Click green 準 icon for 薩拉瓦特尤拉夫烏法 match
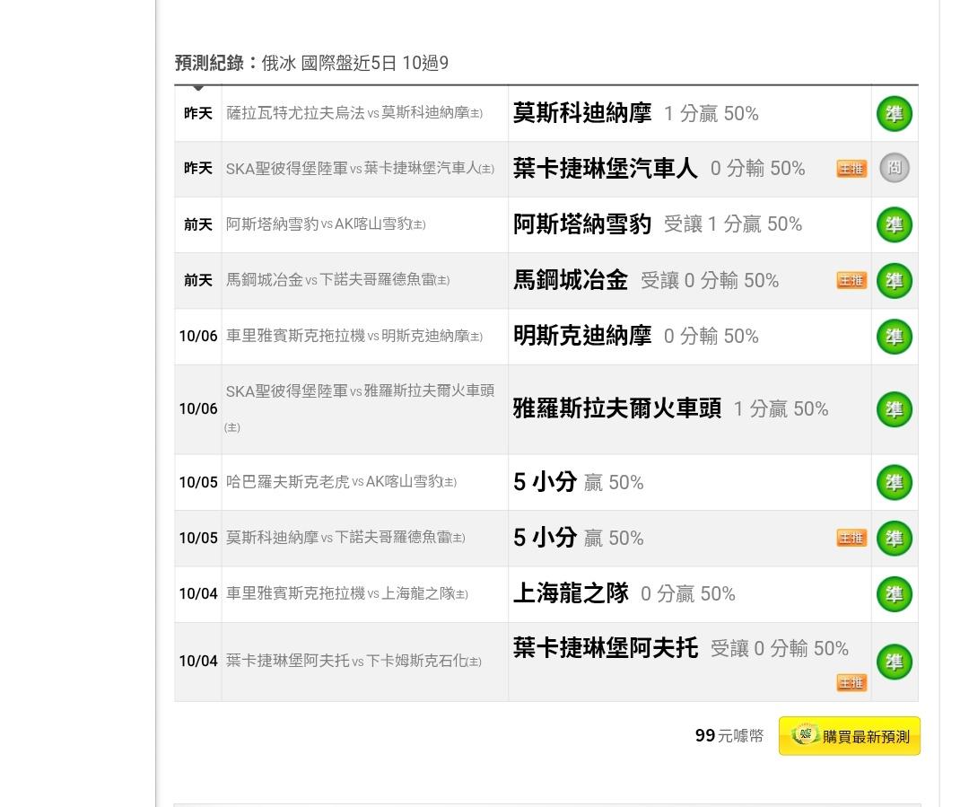Viewport: 969px width, 807px height. (x=894, y=114)
